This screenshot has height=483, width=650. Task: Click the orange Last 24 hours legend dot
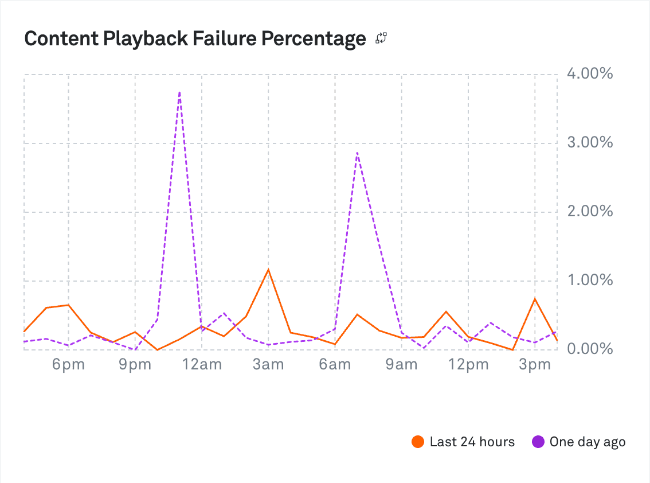click(418, 442)
